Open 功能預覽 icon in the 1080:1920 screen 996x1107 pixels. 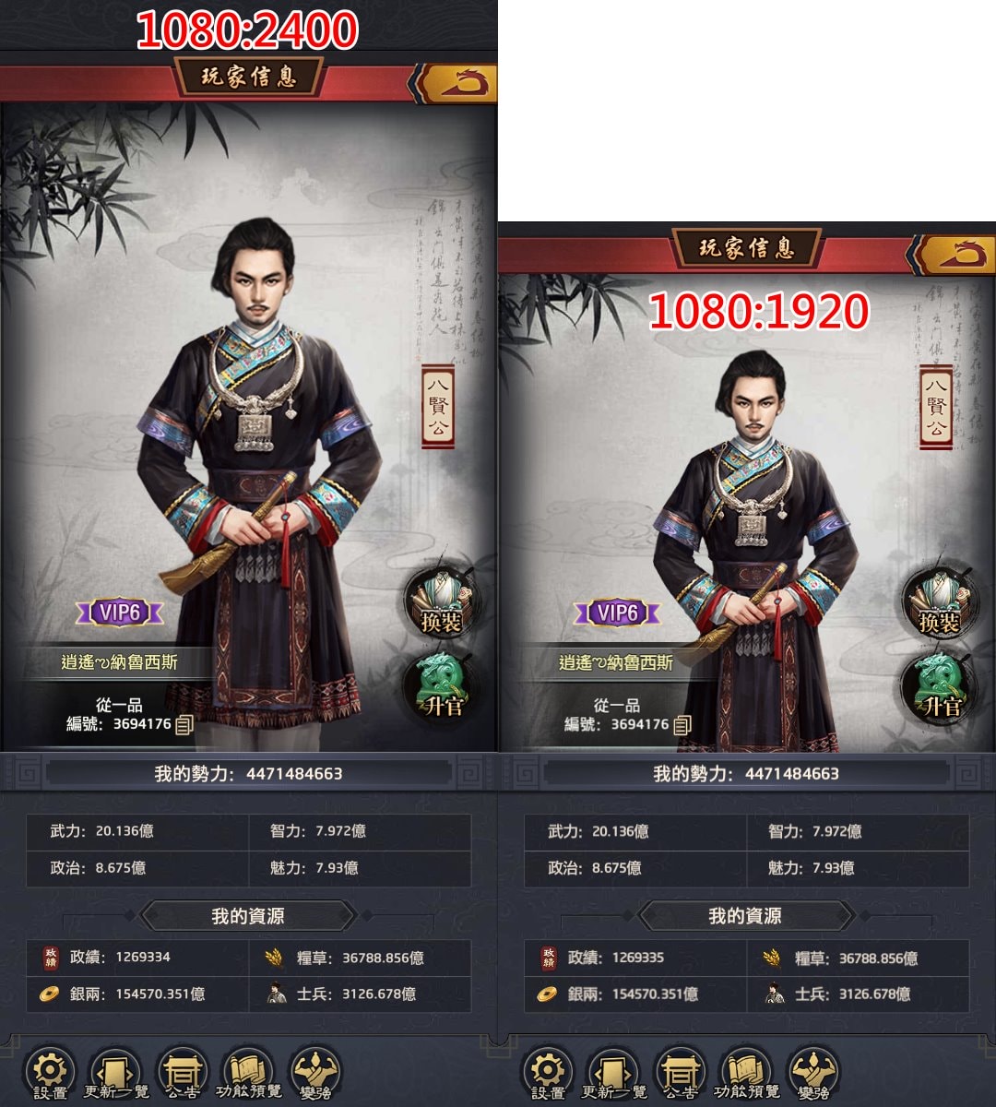coord(745,1074)
